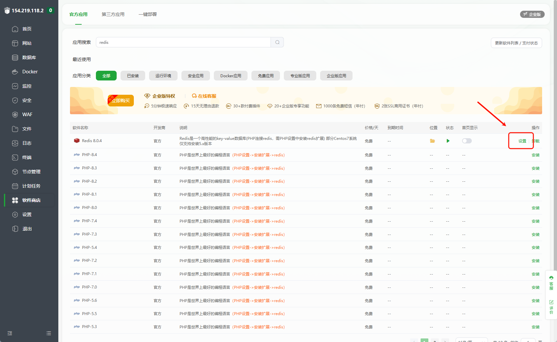The image size is (557, 342).
Task: Open WAF from the sidebar
Action: point(27,115)
